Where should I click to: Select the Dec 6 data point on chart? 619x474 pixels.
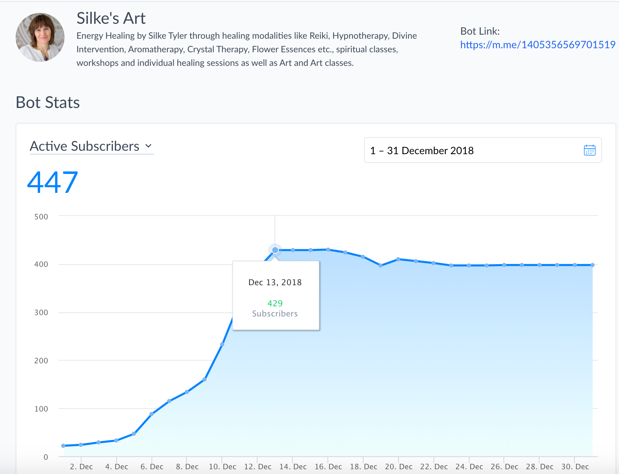click(152, 414)
